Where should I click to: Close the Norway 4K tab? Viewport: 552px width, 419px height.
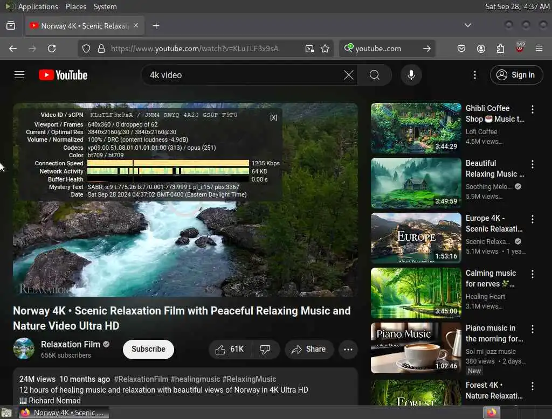click(136, 26)
